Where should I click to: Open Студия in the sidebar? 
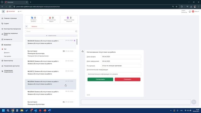(x=6, y=24)
